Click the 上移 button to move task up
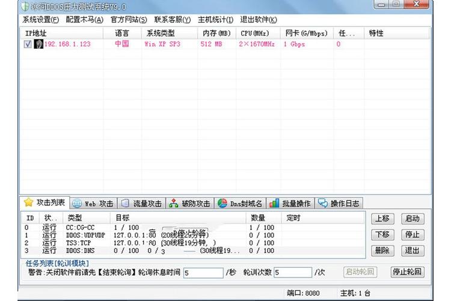 (382, 219)
